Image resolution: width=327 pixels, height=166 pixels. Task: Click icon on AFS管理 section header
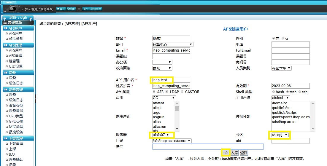5,45
